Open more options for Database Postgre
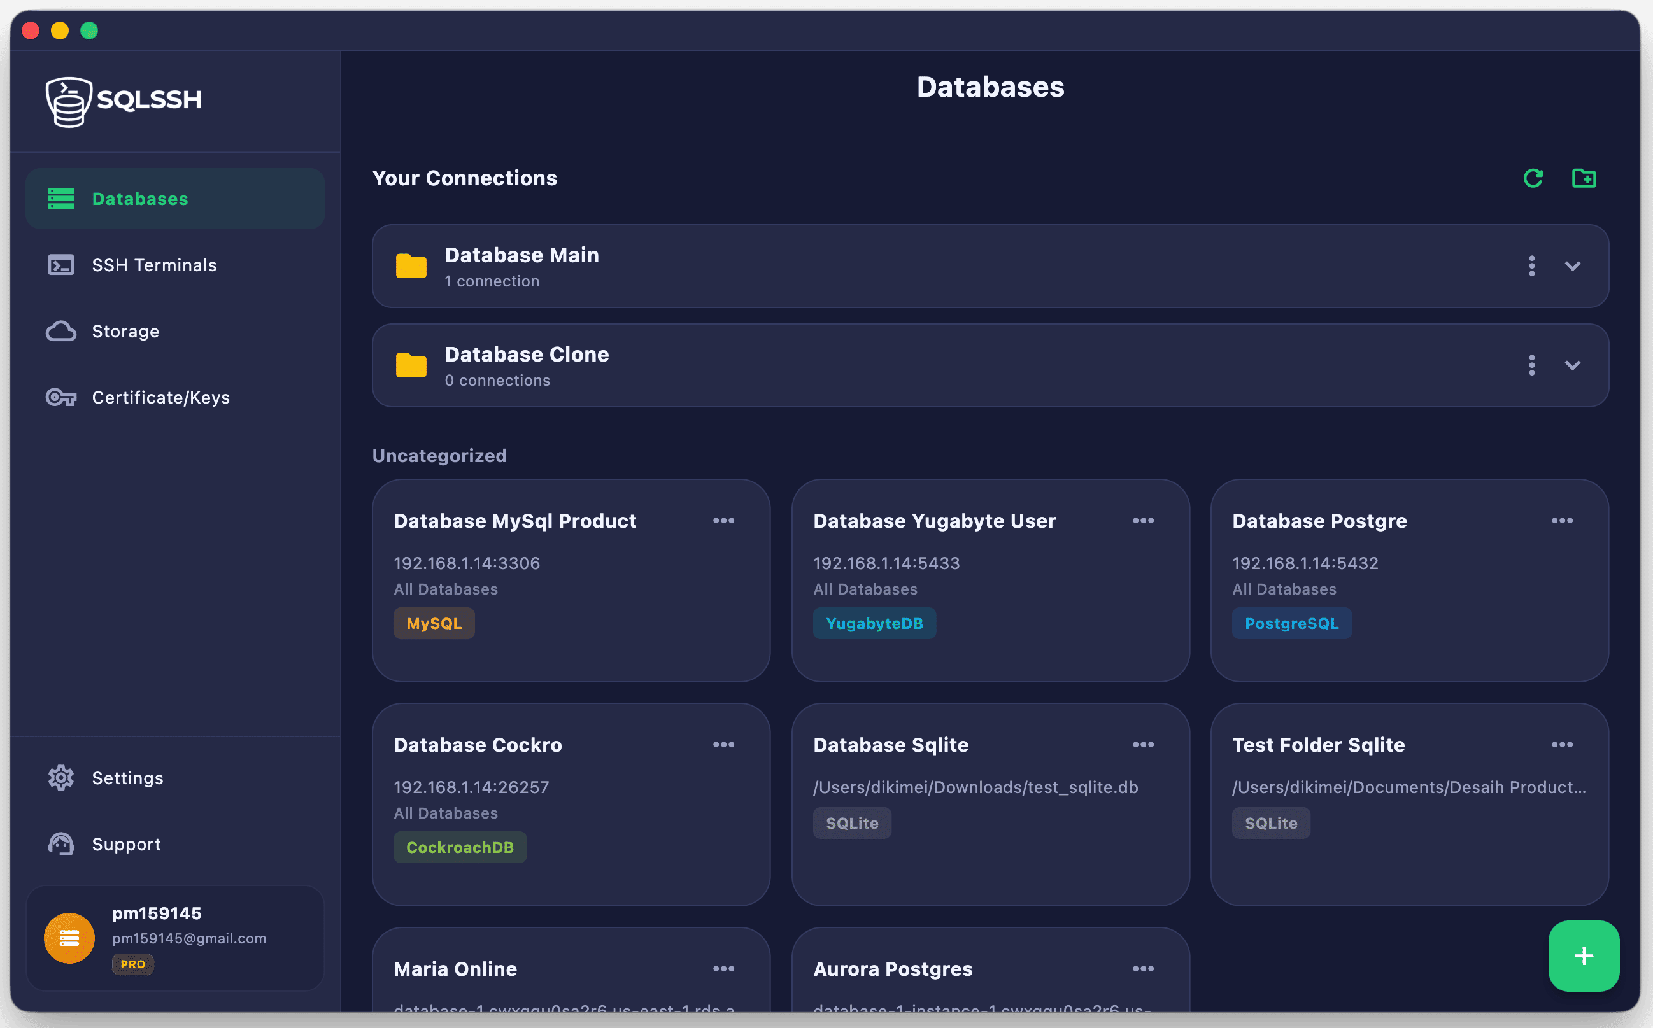The height and width of the screenshot is (1028, 1653). (1562, 521)
